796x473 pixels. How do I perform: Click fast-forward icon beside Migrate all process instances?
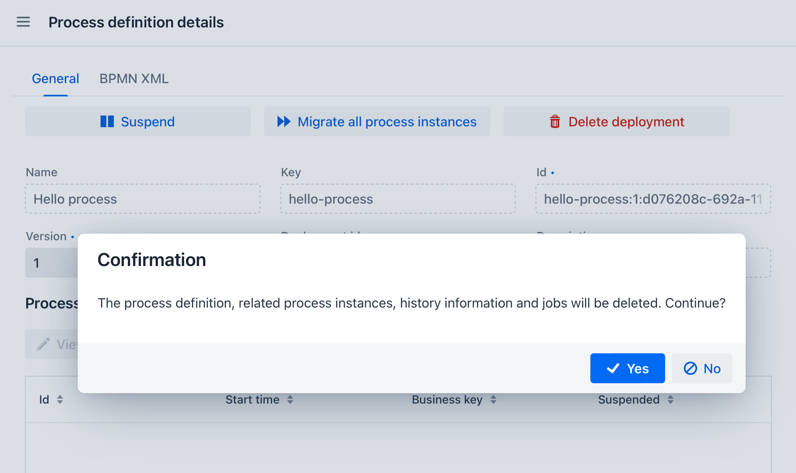[x=284, y=121]
